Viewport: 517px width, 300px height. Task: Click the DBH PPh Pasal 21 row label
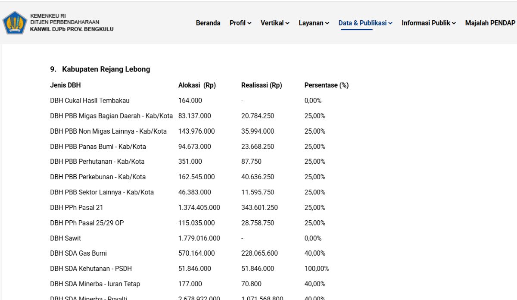coord(77,207)
